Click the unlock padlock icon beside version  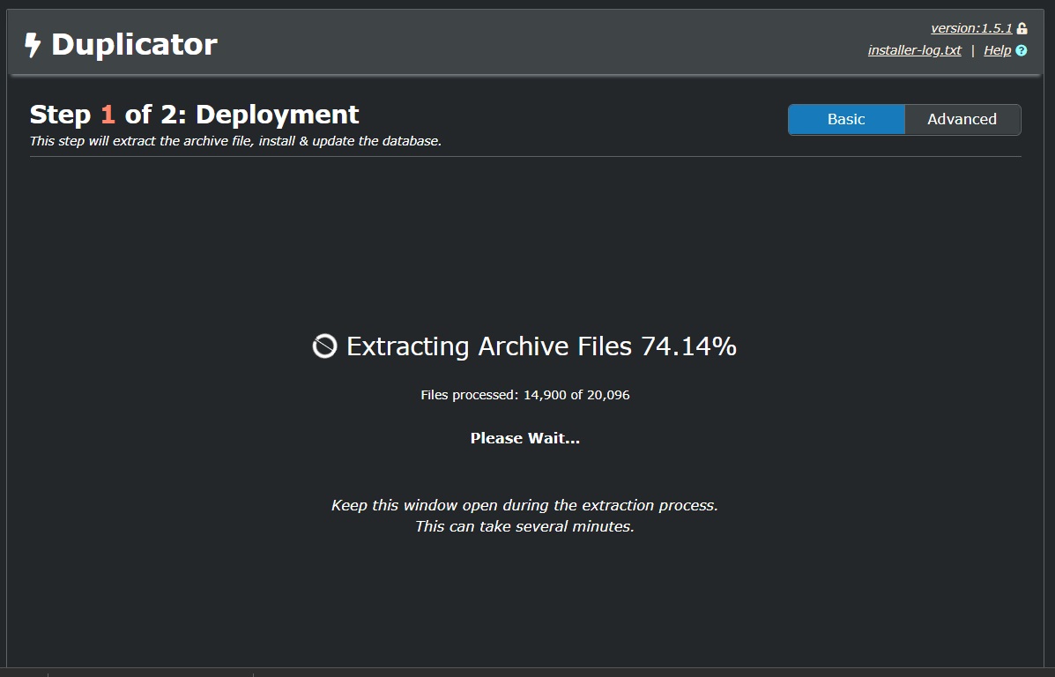1022,28
